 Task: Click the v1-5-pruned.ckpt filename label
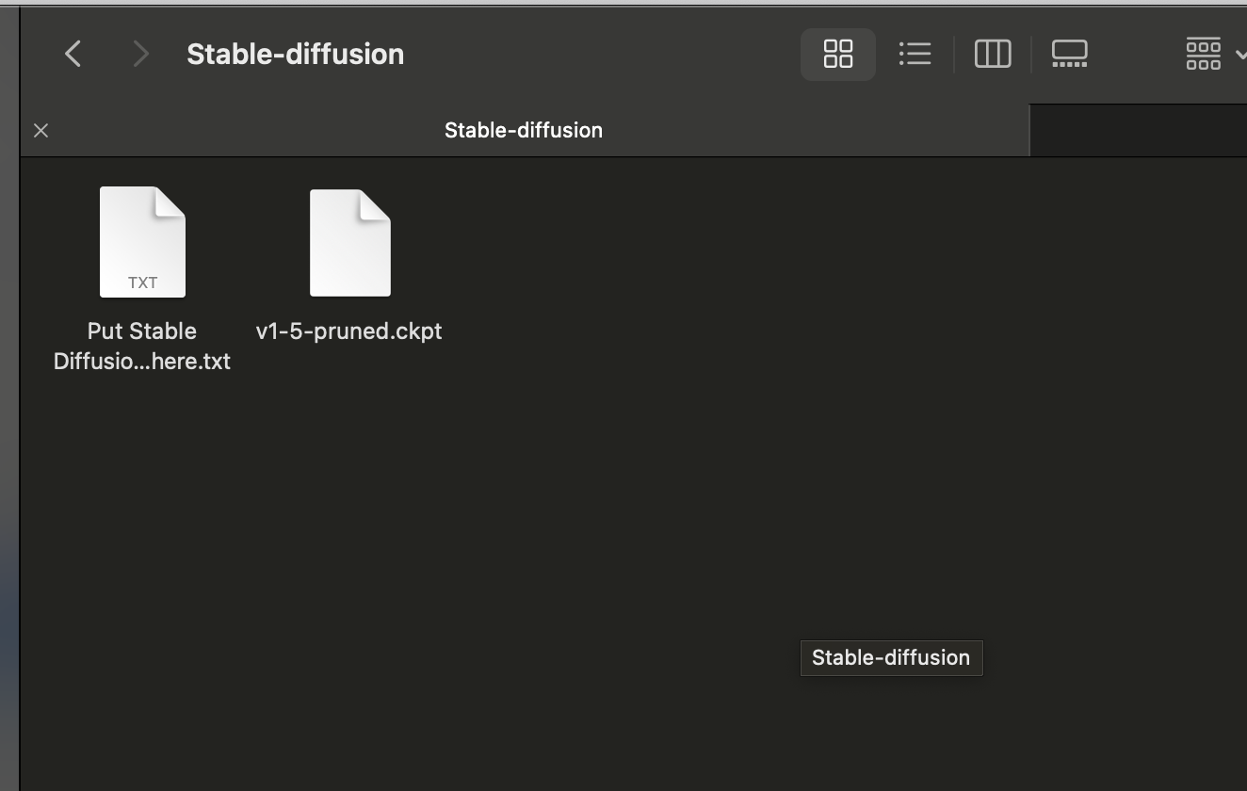pos(348,331)
